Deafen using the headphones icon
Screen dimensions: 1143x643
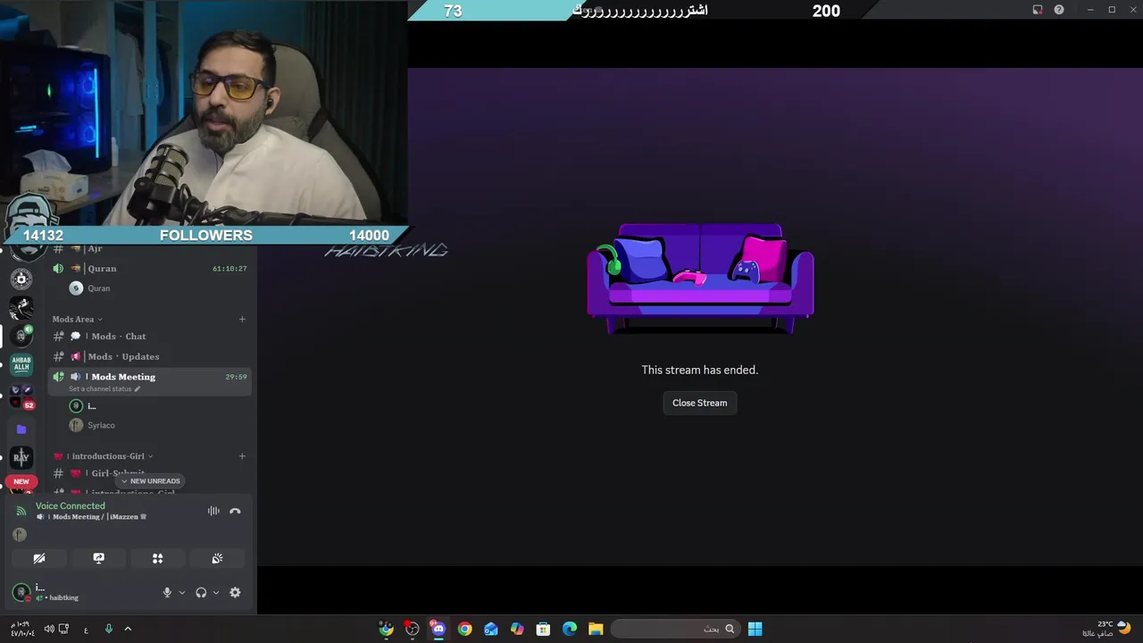tap(201, 592)
